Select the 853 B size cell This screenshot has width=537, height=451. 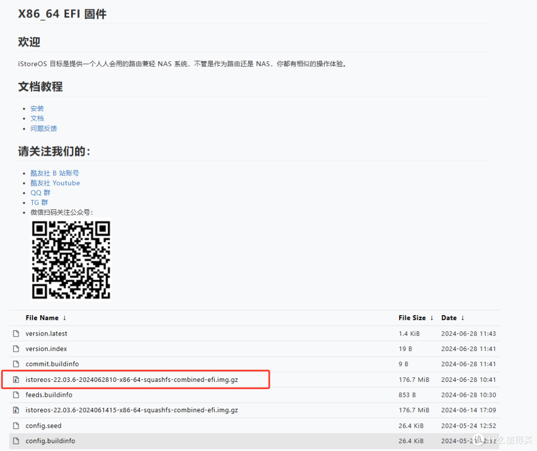click(x=407, y=395)
